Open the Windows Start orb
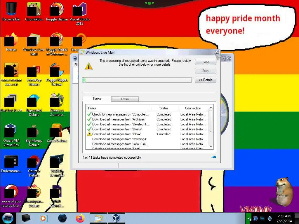The image size is (299, 224). (x=8, y=218)
